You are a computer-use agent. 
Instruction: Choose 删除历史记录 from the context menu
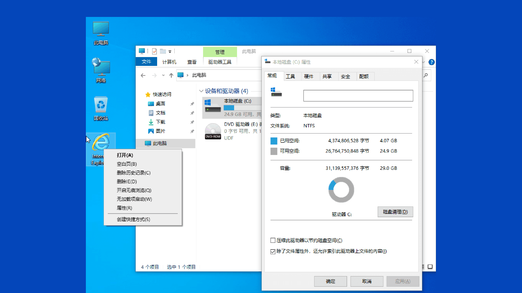pos(134,173)
